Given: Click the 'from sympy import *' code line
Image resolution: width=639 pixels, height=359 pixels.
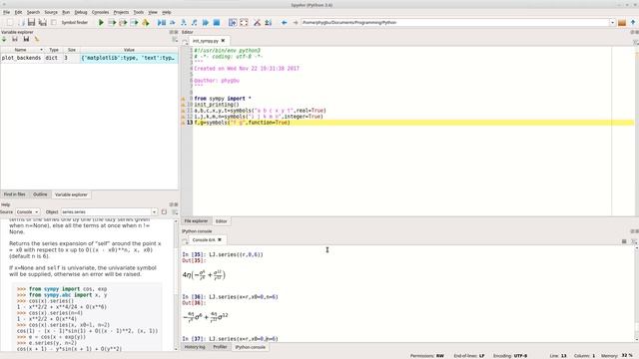Looking at the screenshot, I should tap(223, 99).
